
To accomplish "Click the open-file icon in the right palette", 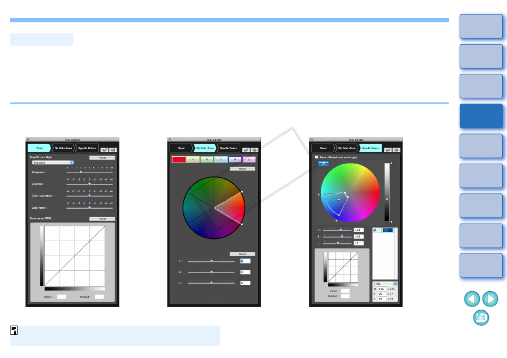I will pos(387,150).
